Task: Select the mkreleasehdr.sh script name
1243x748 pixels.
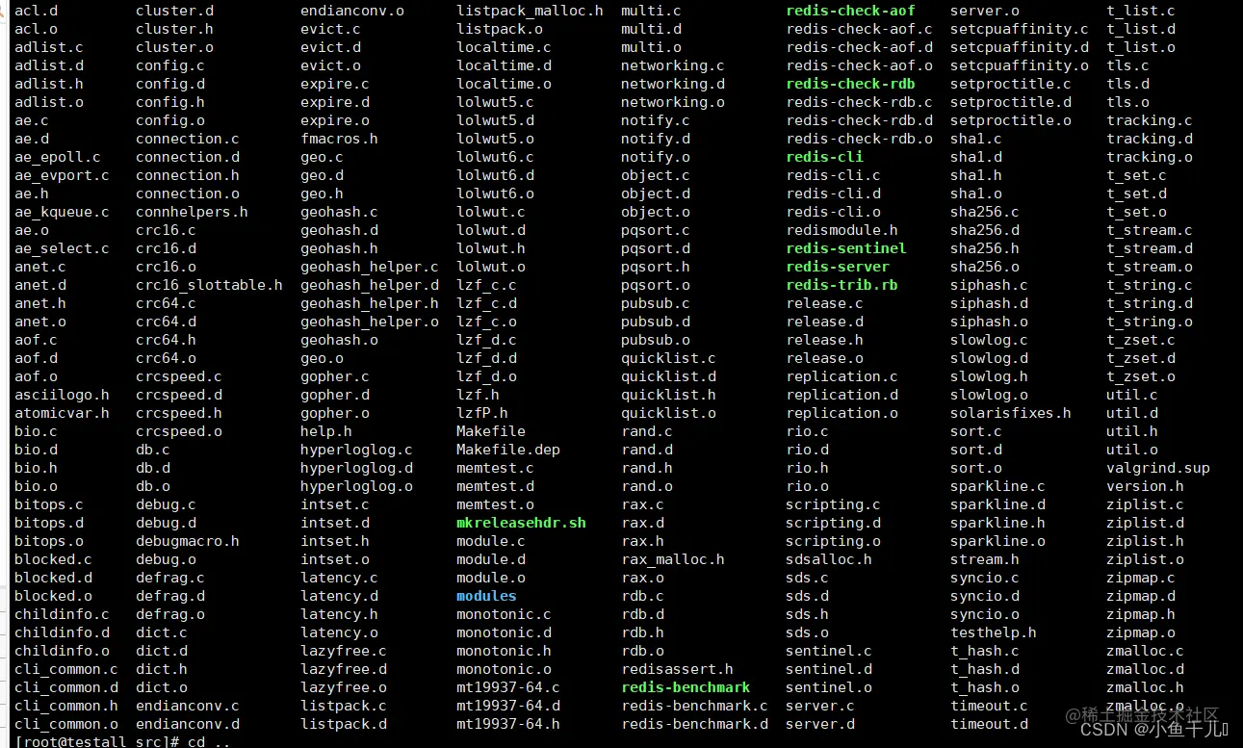Action: [x=521, y=523]
